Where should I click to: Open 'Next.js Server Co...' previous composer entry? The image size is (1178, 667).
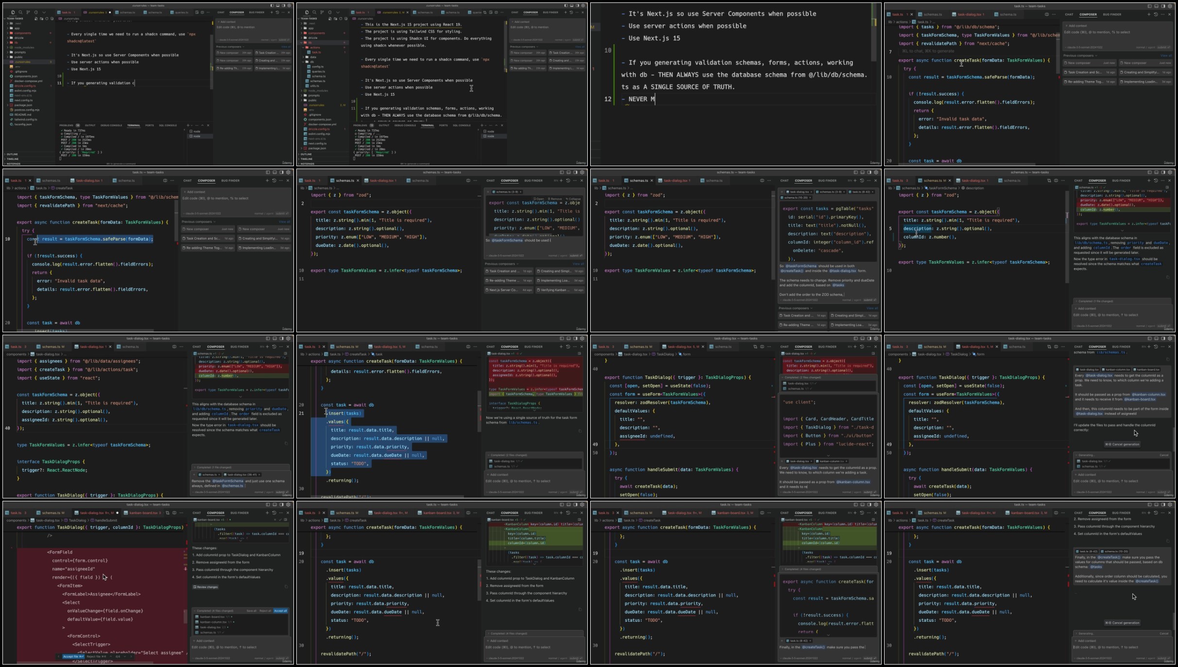[x=509, y=290]
